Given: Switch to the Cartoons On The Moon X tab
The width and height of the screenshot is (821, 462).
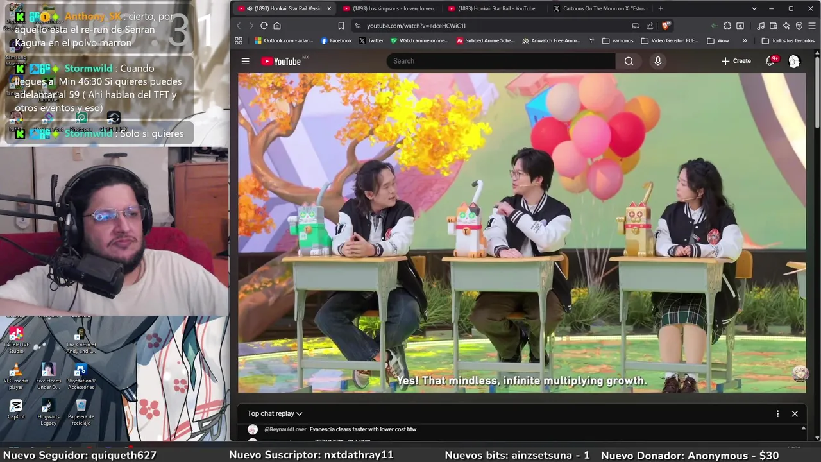Looking at the screenshot, I should [600, 8].
